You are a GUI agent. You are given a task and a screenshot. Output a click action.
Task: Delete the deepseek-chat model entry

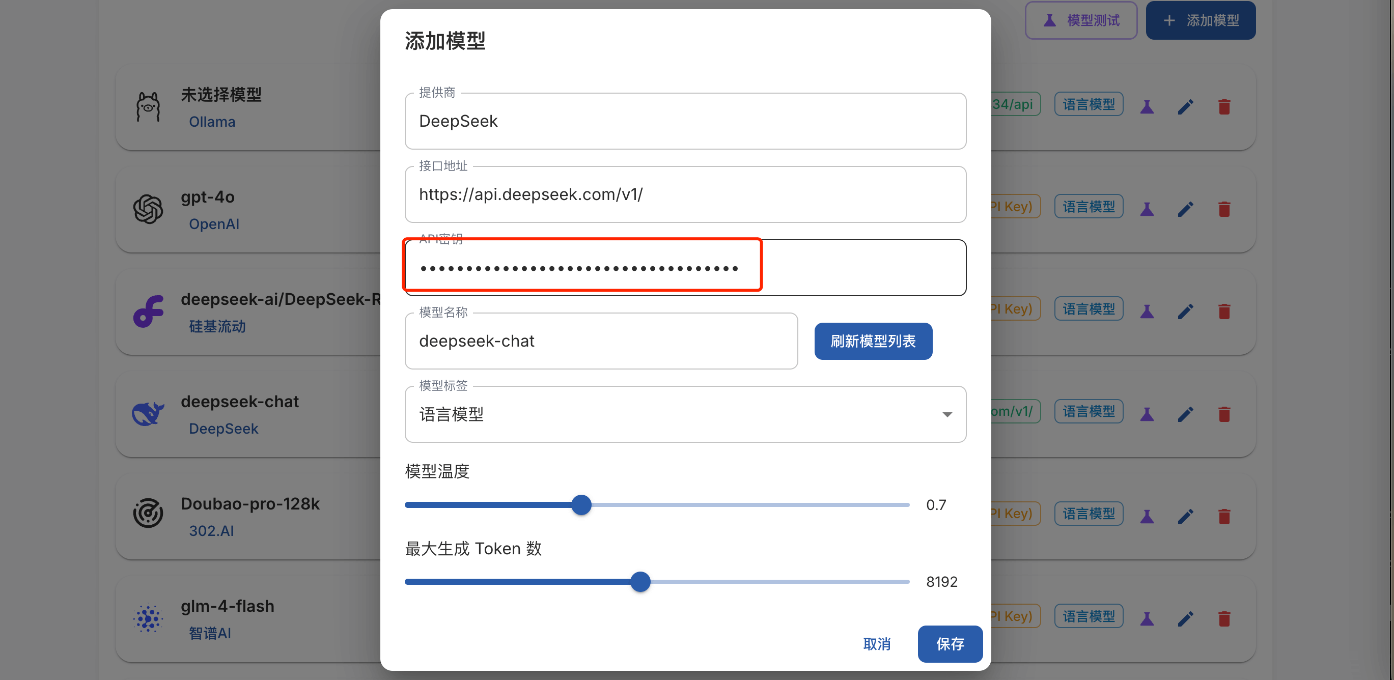(1224, 414)
